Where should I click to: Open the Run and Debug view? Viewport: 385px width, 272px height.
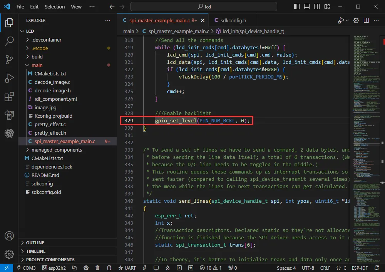tap(9, 78)
